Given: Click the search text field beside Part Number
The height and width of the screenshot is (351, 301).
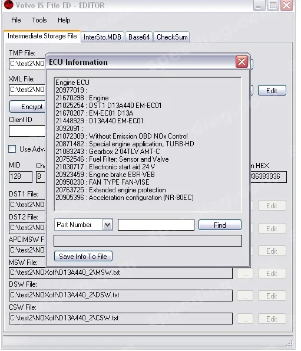Looking at the screenshot, I should [156, 225].
